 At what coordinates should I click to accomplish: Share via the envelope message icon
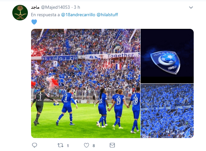point(112,145)
